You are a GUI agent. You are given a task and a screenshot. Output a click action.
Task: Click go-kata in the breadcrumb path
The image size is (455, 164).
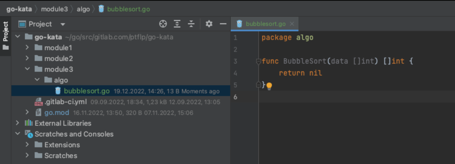point(19,9)
